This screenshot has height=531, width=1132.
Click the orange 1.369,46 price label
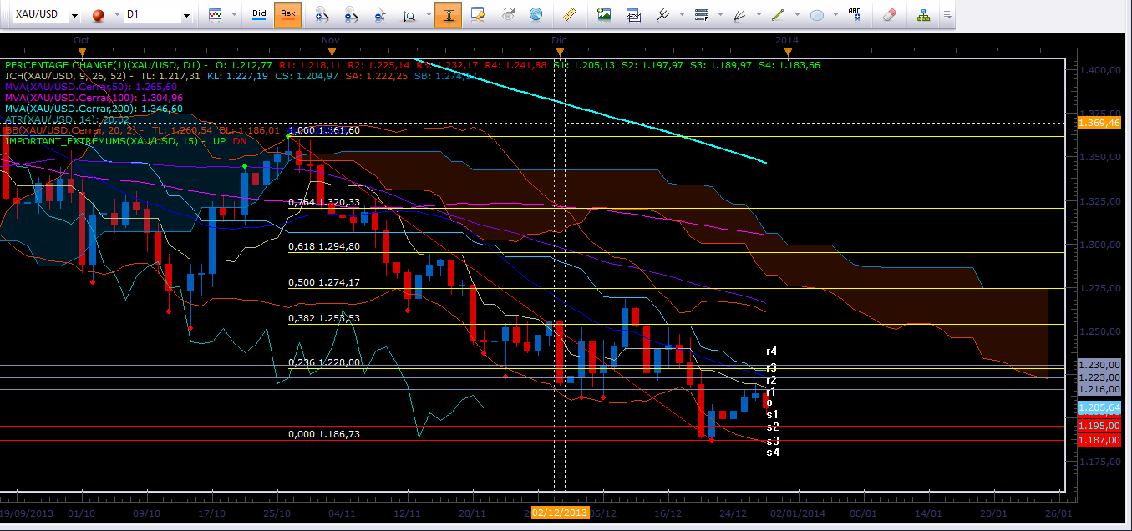click(1099, 123)
